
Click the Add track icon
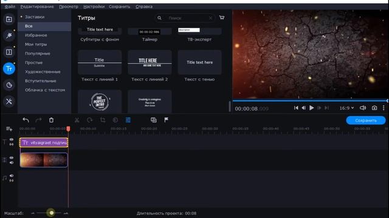click(9, 129)
